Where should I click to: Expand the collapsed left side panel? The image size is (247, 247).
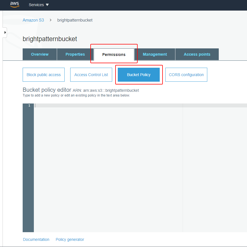click(5, 32)
